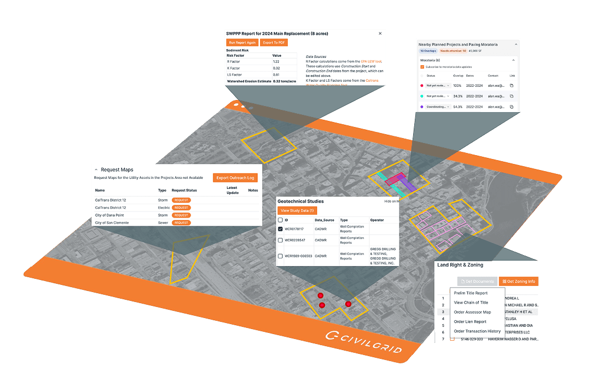
Task: Click yellow project boundary near SWPPP callout
Action: [x=268, y=146]
